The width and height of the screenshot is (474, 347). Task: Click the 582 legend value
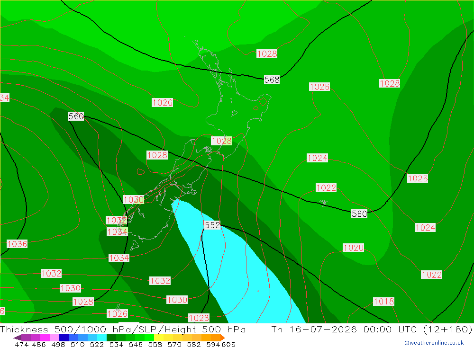(193, 345)
